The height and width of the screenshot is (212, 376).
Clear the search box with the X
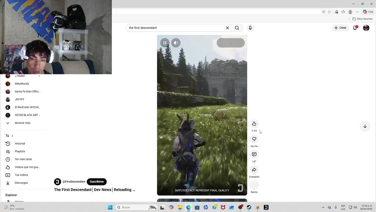click(x=227, y=28)
